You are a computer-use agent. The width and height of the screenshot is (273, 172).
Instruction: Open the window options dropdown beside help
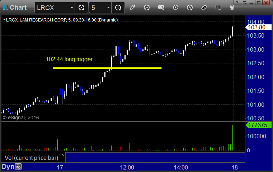coord(245,3)
